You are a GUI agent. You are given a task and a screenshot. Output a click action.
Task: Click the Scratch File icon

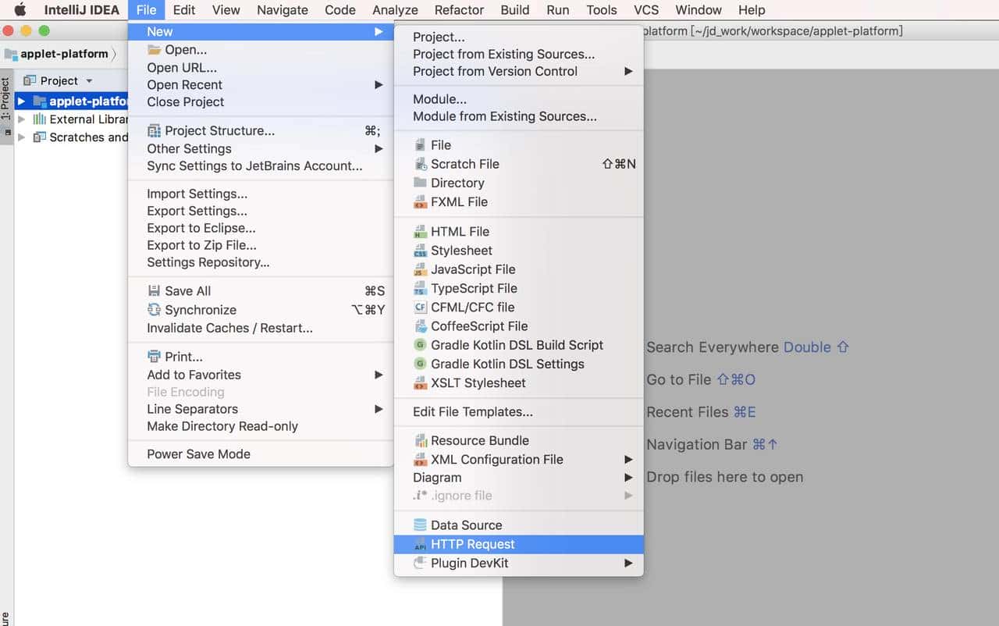420,164
